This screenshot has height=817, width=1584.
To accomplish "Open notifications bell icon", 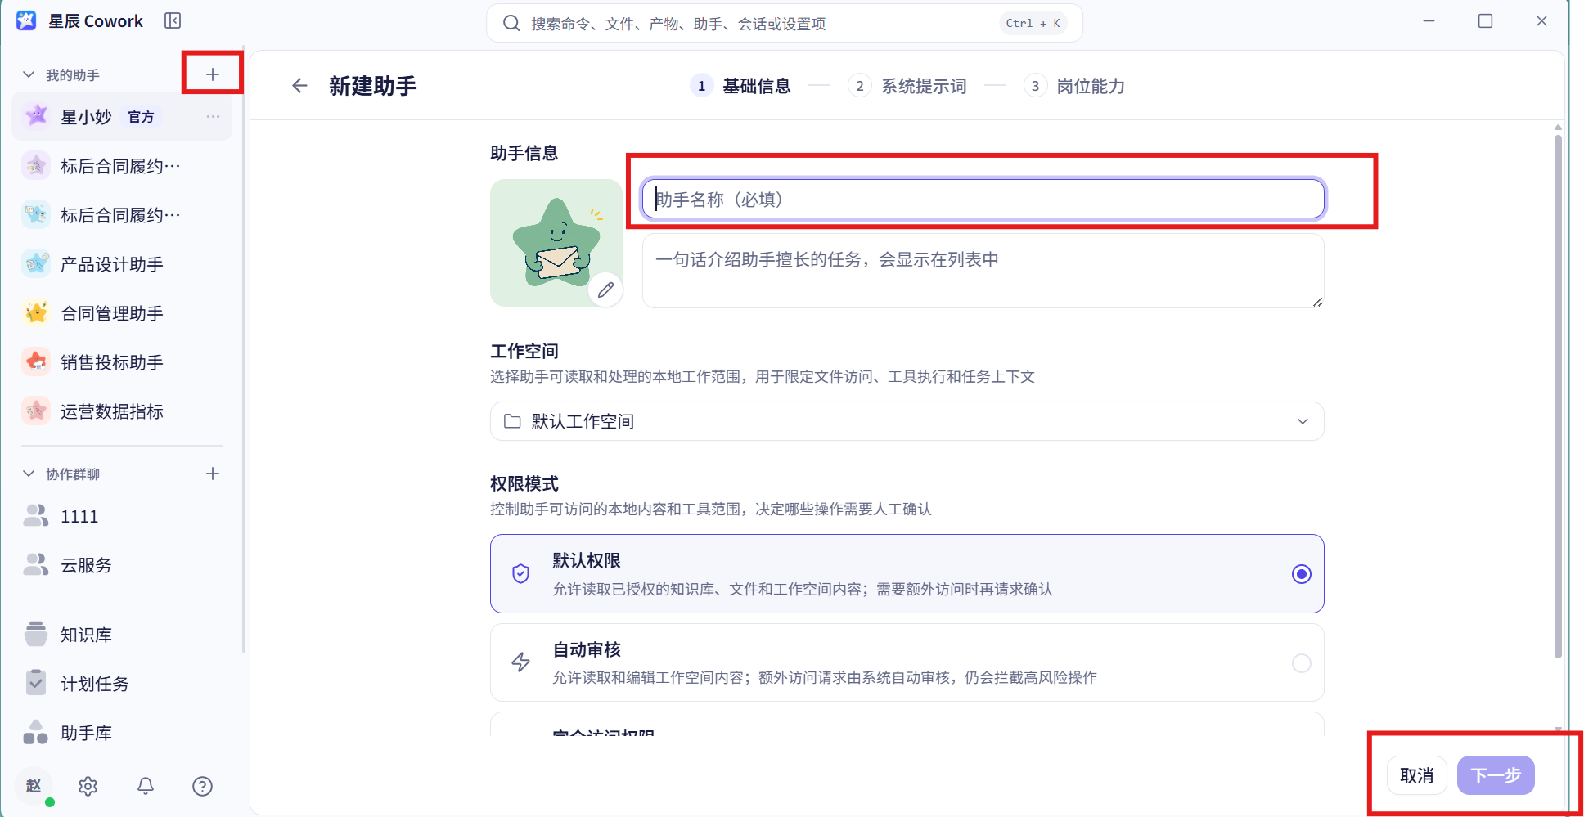I will [146, 786].
